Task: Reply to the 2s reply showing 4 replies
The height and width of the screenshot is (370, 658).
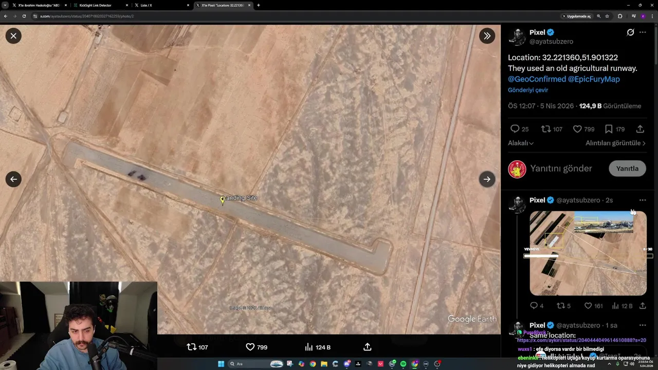Action: [x=534, y=306]
